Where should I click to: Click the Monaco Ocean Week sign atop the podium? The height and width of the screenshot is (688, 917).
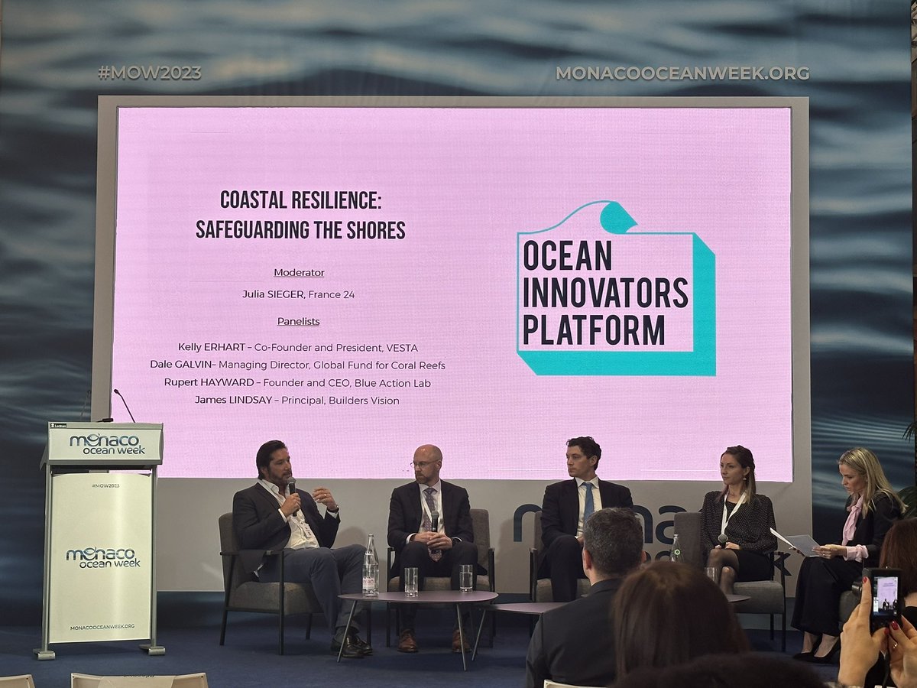click(106, 443)
